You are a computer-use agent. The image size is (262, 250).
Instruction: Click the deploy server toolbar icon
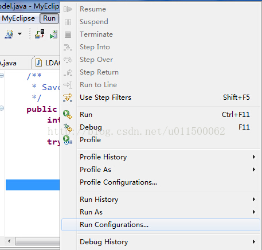tap(40, 34)
